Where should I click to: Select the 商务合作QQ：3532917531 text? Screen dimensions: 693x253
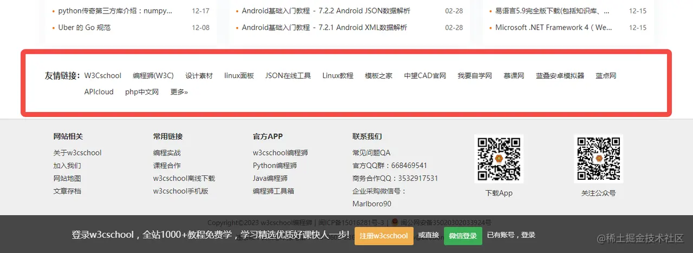[x=395, y=178]
